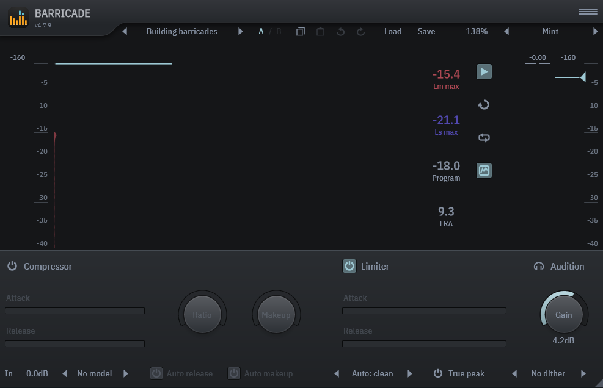Click the Save button

click(x=426, y=32)
